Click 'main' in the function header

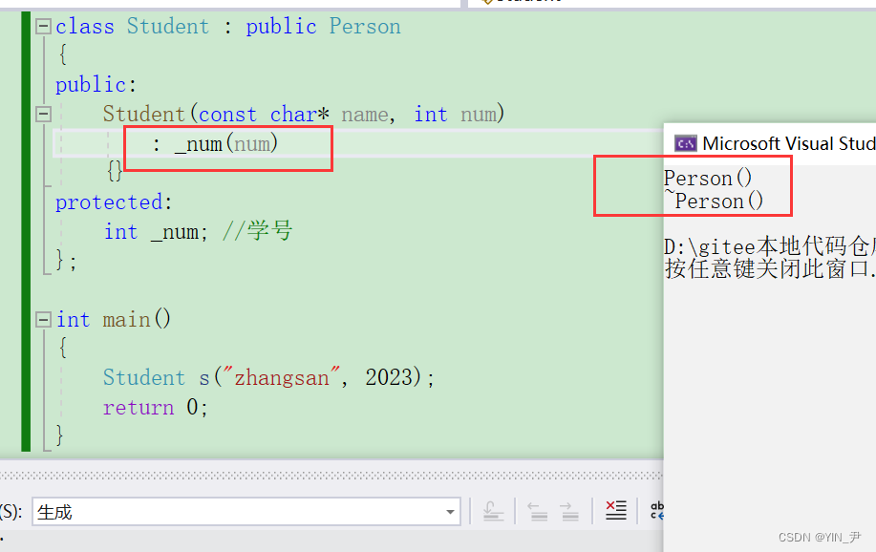coord(126,320)
